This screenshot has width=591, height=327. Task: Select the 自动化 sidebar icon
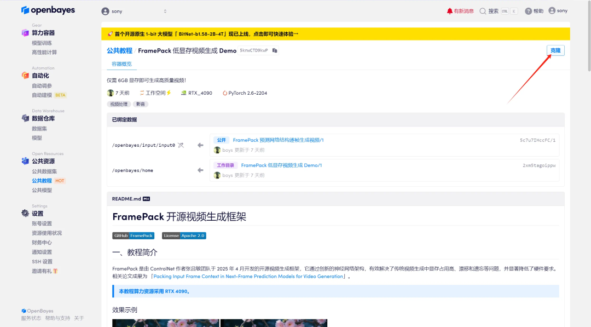[x=25, y=76]
